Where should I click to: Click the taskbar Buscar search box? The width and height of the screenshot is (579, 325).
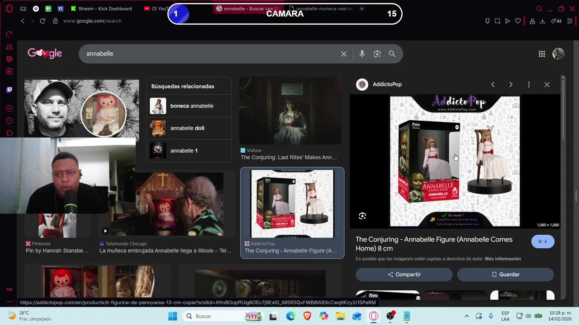tap(223, 316)
